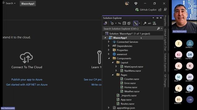Screen dimensions: 197x110
Task: Click the Share/Live Share icon
Action: (160, 10)
